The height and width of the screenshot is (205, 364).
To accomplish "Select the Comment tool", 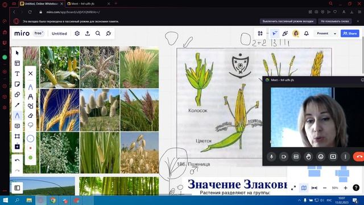I will [x=17, y=126].
